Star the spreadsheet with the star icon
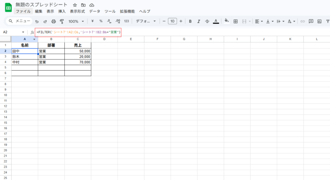Viewport: 330px width, 180px height. point(75,5)
